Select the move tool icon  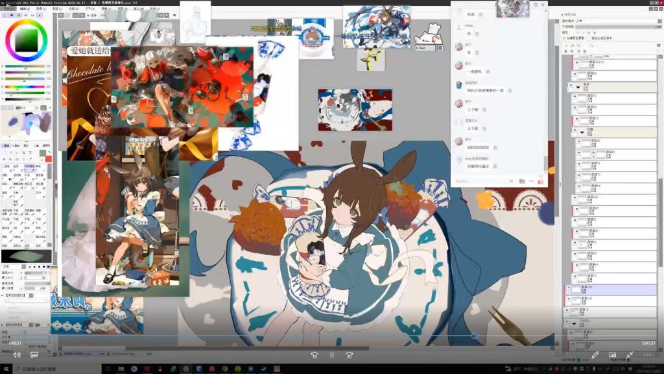click(5, 159)
